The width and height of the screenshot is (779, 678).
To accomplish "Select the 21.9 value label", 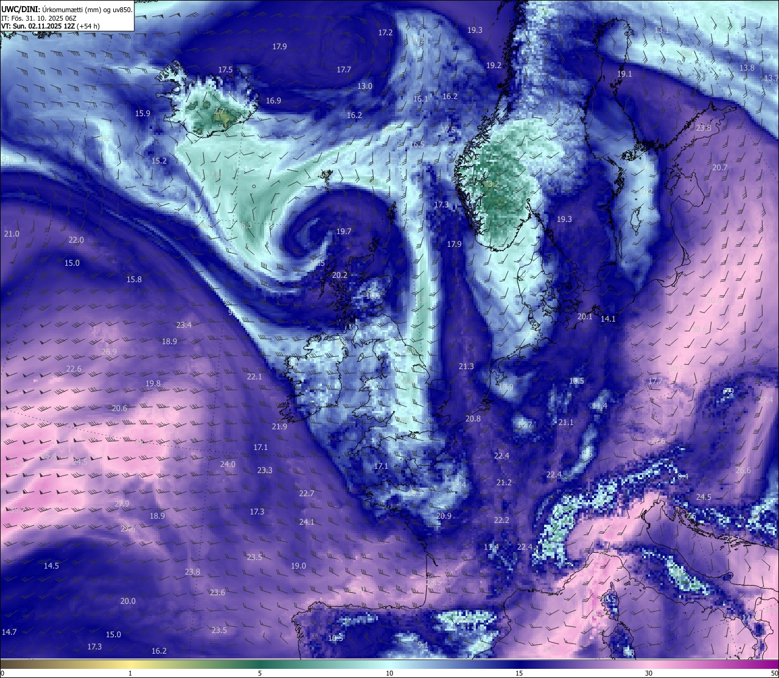I will click(279, 426).
